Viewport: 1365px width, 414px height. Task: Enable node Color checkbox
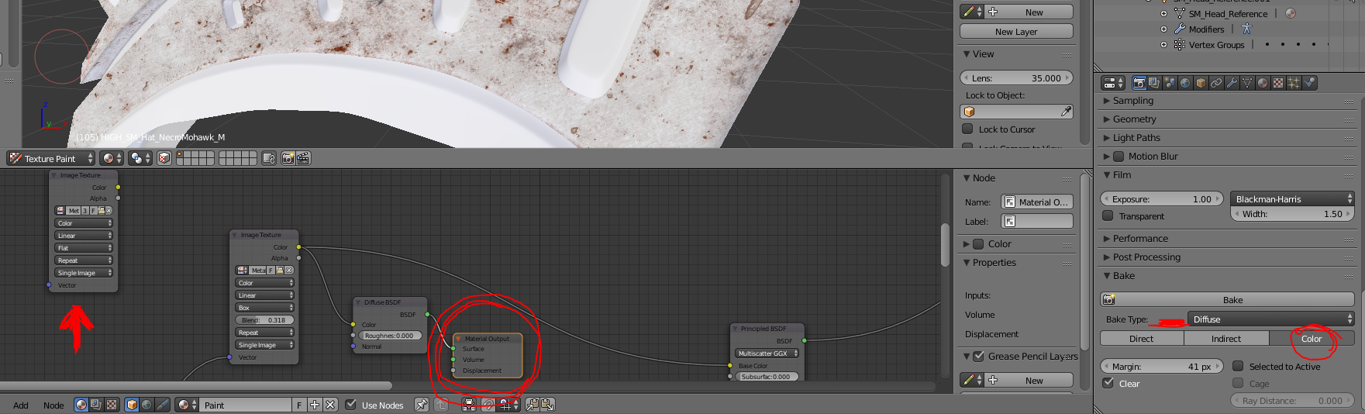coord(978,243)
